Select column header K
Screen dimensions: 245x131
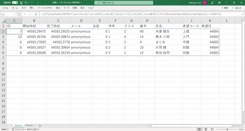point(210,21)
